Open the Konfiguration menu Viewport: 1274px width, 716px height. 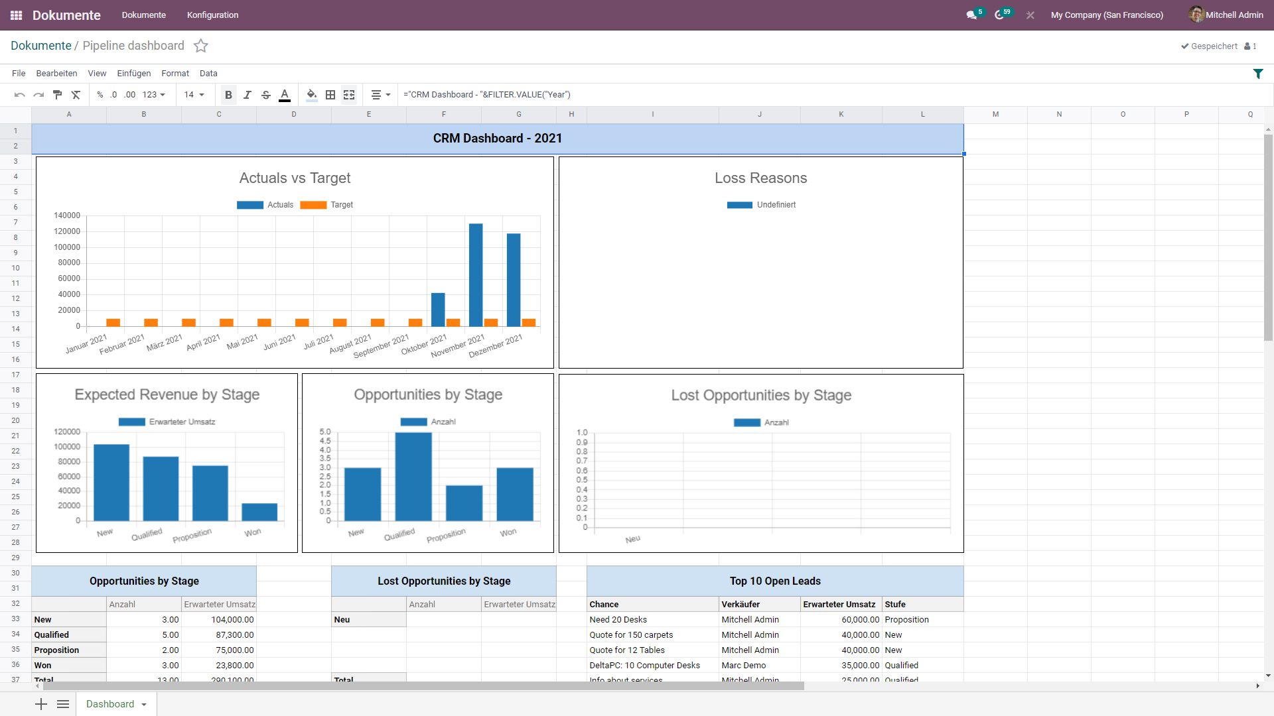212,15
